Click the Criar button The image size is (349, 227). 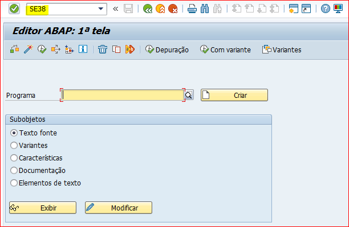click(234, 95)
